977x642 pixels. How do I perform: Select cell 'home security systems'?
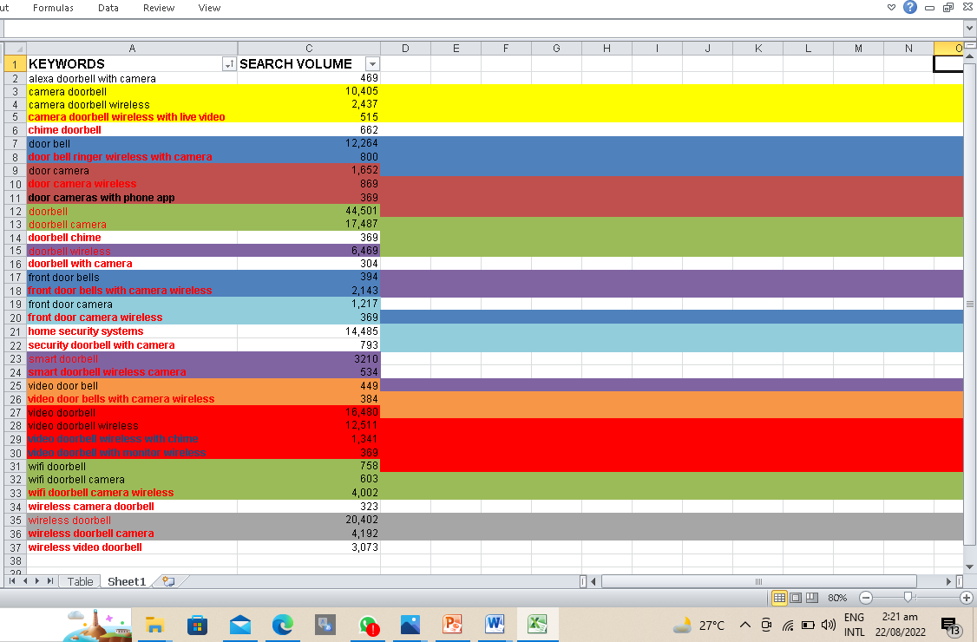[132, 331]
